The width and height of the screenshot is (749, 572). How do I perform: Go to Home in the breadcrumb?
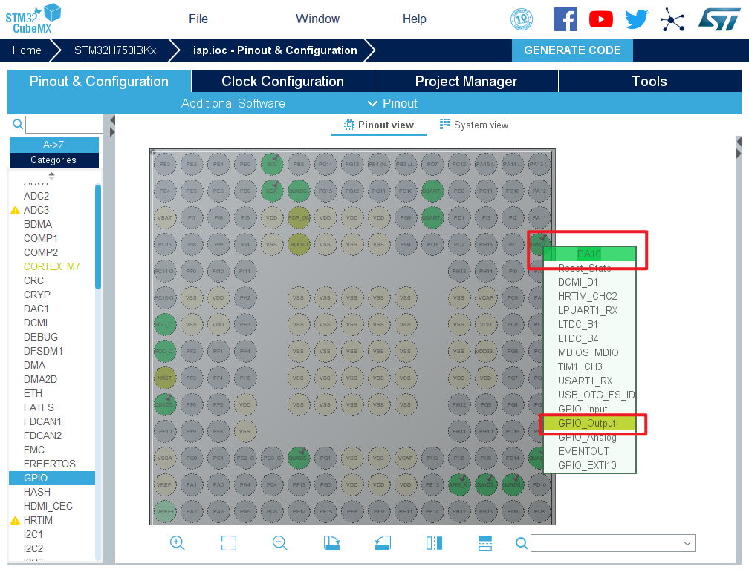(x=27, y=50)
